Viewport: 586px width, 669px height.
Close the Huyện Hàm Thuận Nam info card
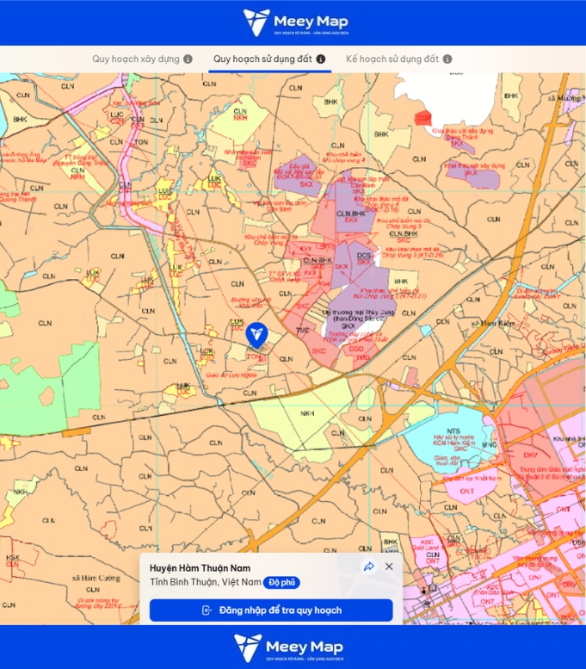(389, 567)
